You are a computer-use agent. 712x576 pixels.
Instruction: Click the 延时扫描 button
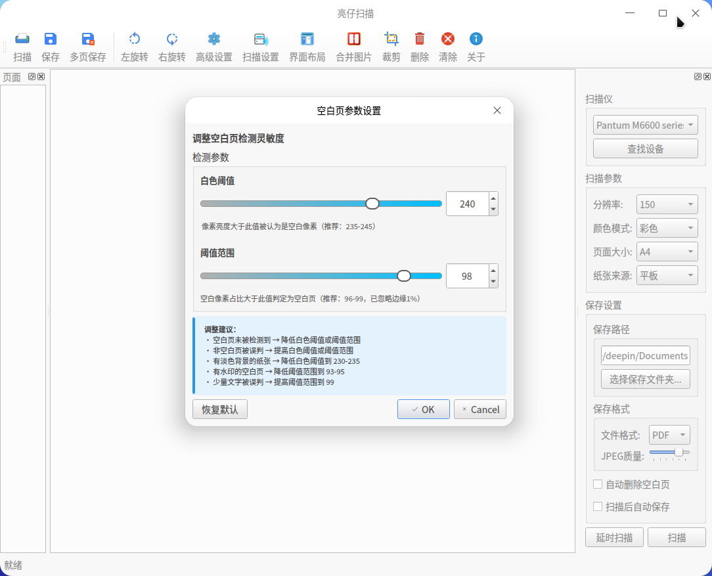click(614, 537)
